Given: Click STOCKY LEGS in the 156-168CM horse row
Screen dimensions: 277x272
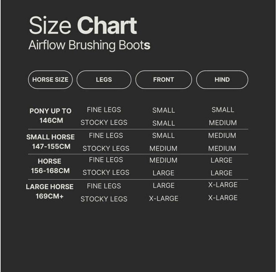Looking at the screenshot, I should coord(106,173).
